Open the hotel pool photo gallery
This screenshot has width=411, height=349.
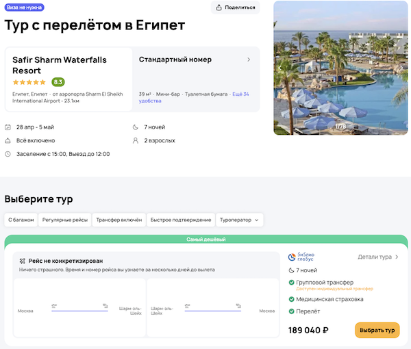click(x=340, y=68)
